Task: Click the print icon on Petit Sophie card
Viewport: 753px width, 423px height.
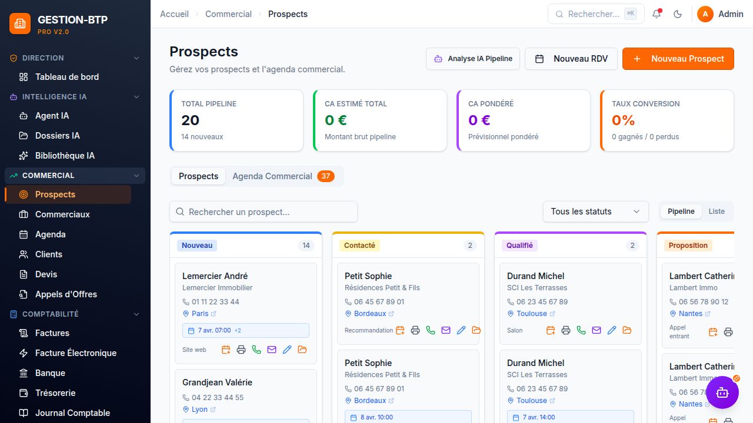Action: tap(415, 330)
